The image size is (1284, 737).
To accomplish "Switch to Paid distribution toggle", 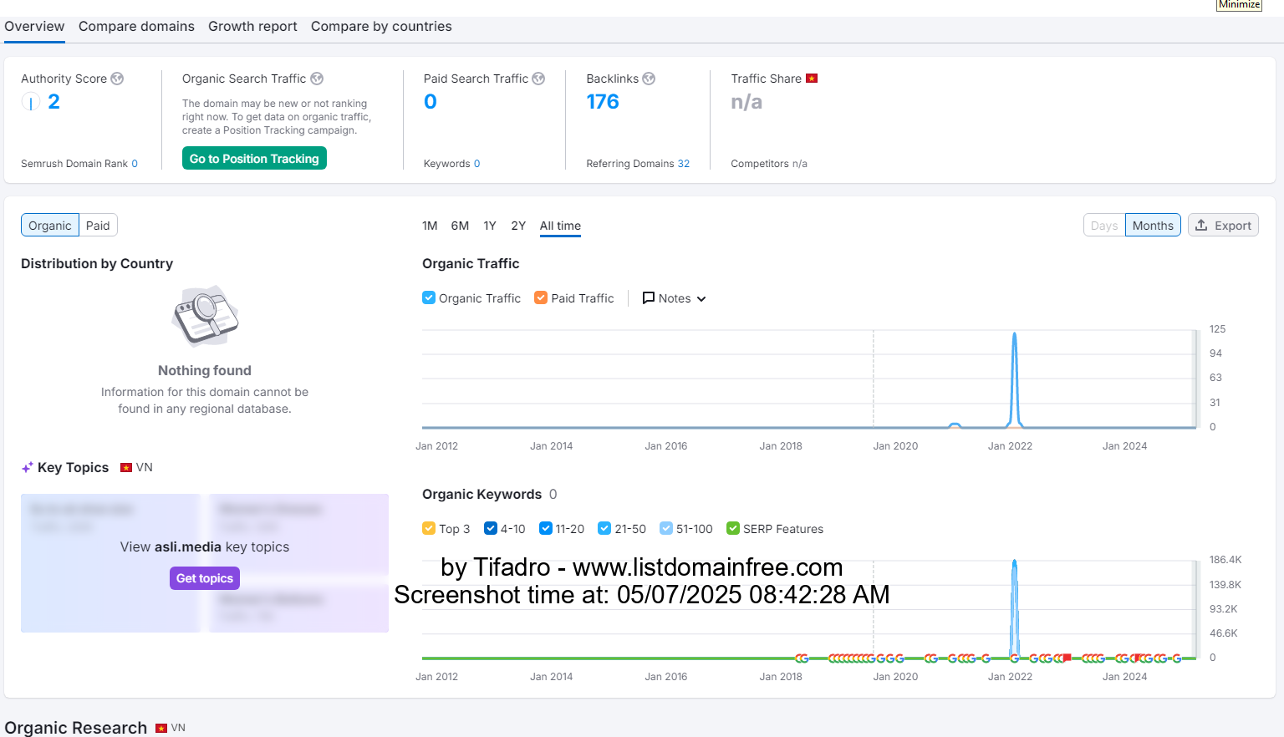I will click(98, 226).
